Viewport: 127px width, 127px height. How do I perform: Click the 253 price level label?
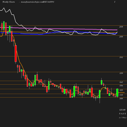tap(121, 27)
